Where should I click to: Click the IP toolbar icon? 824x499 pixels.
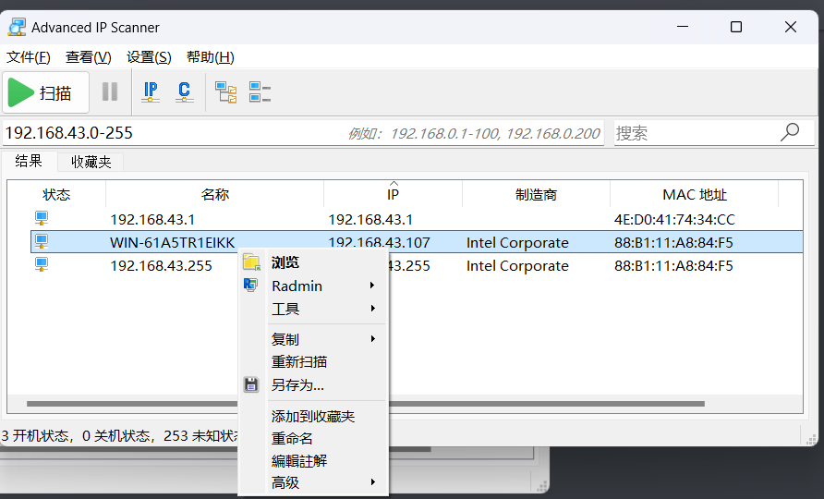[151, 92]
